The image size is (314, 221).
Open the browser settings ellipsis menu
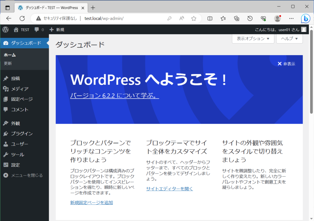[x=291, y=18]
